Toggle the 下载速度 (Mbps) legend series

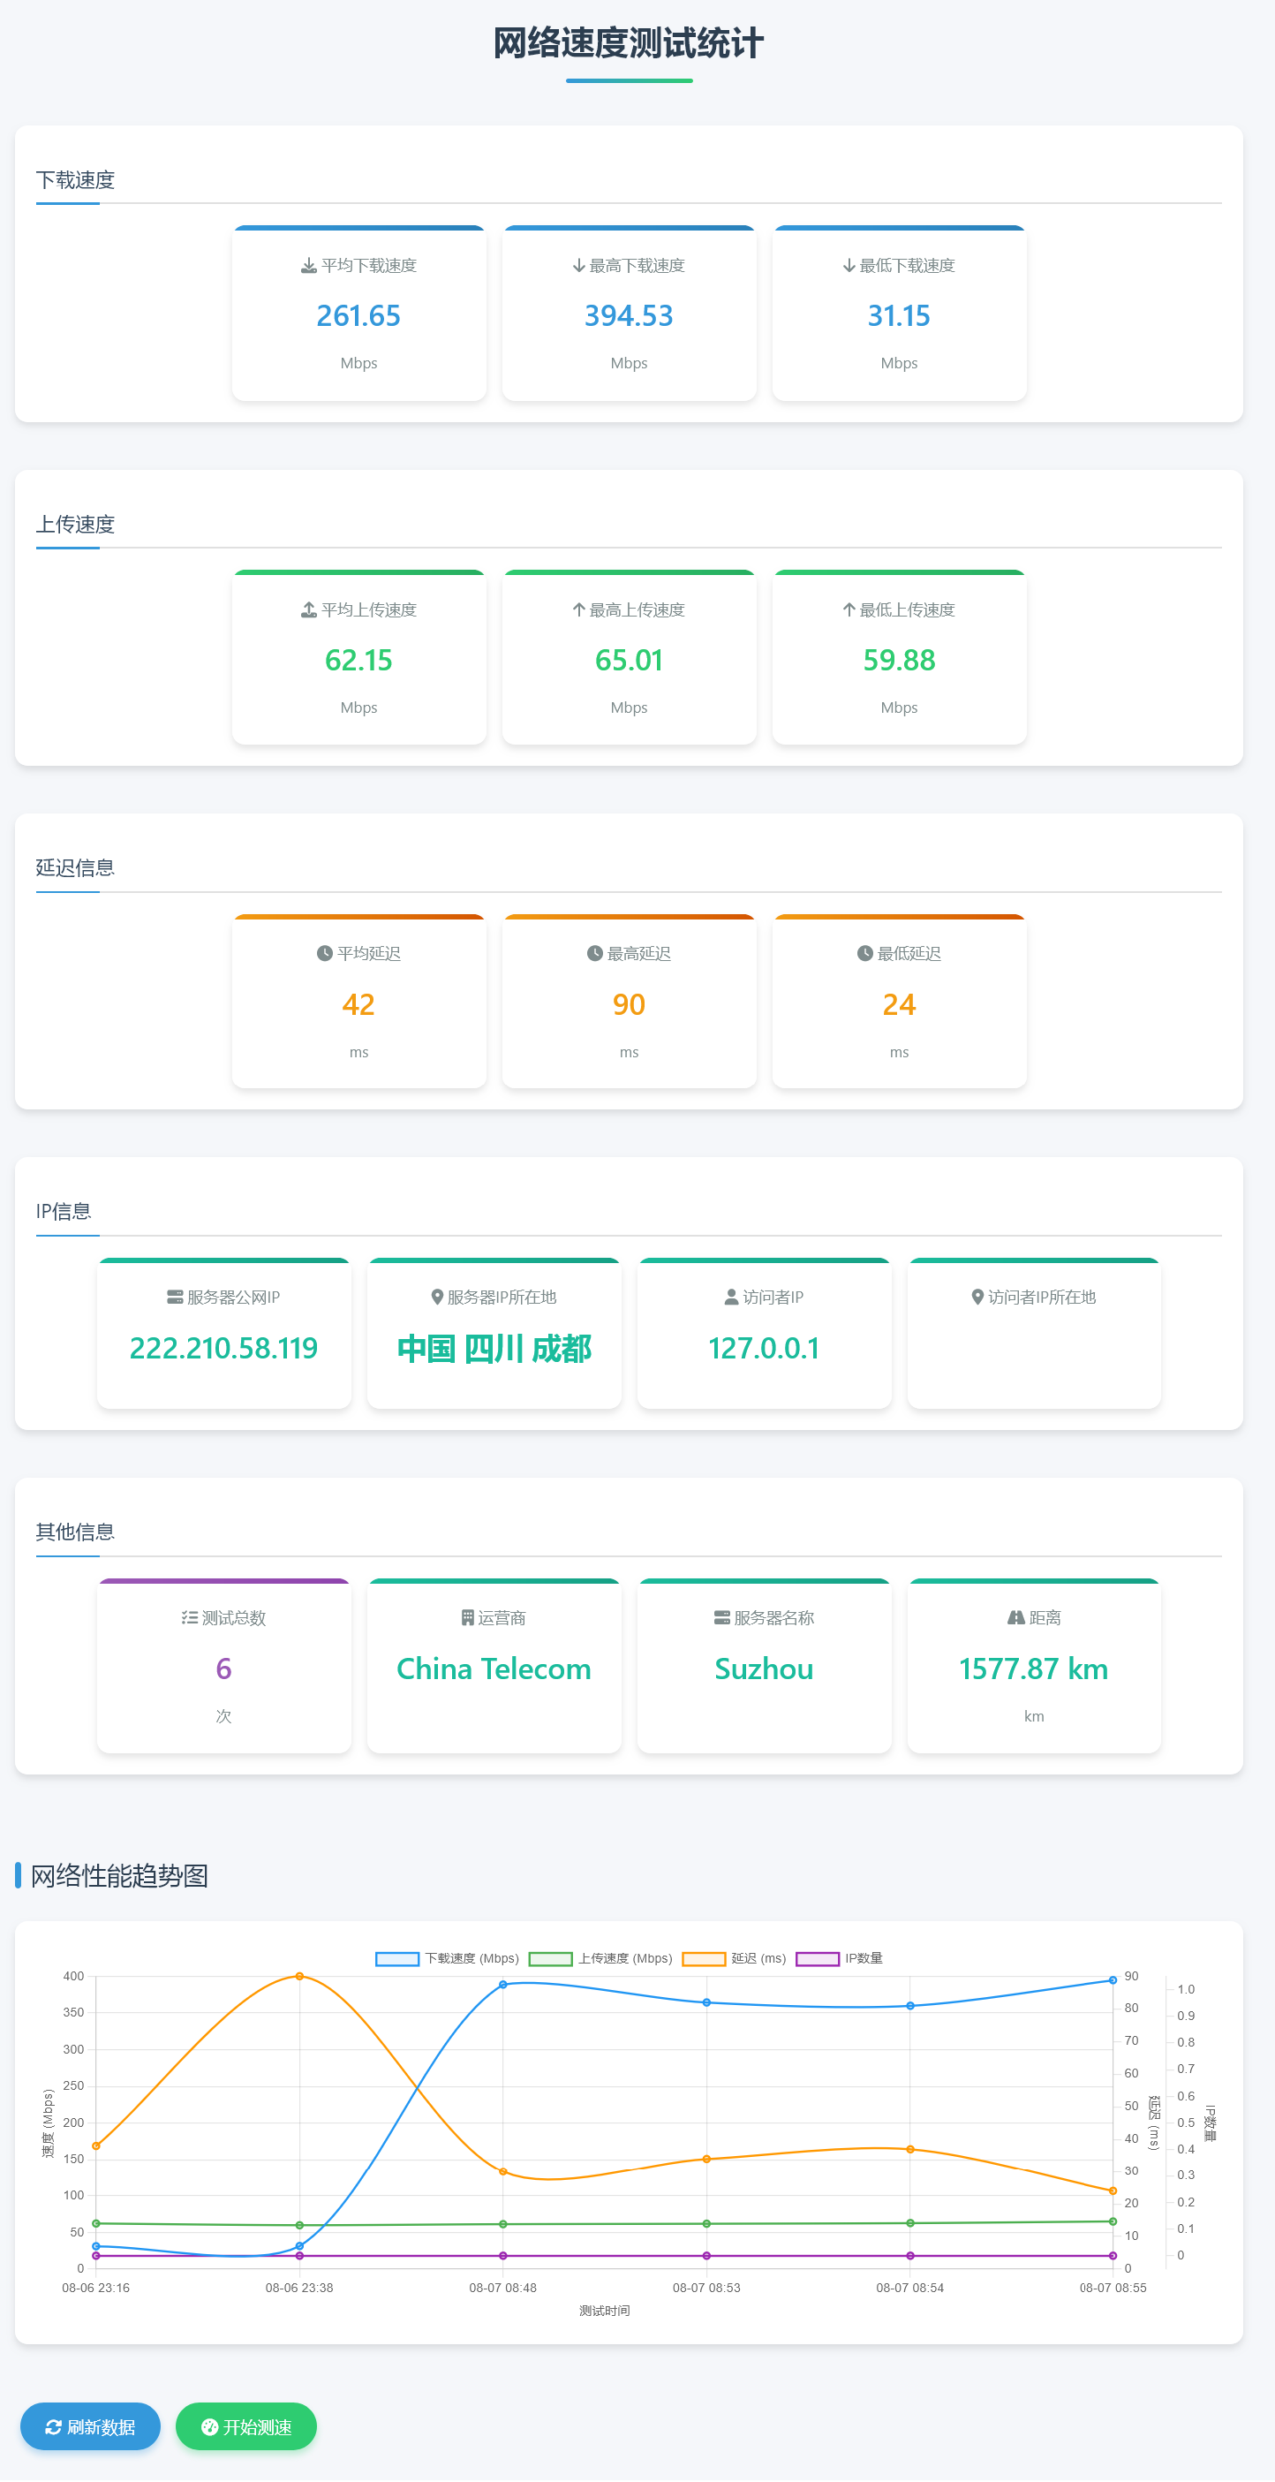coord(396,1959)
